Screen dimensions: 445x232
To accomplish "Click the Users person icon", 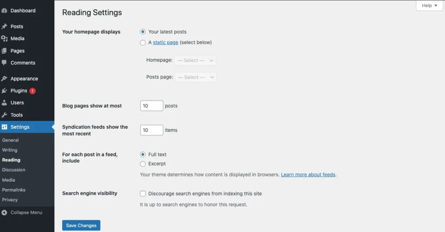I will pos(4,103).
